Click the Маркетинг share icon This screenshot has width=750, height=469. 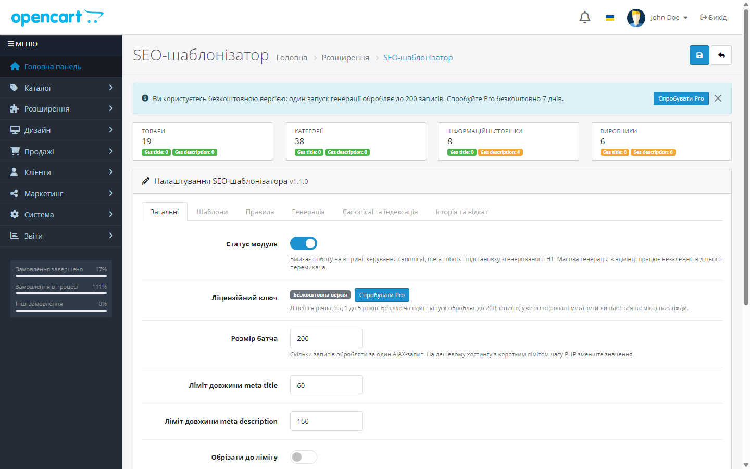click(x=15, y=194)
